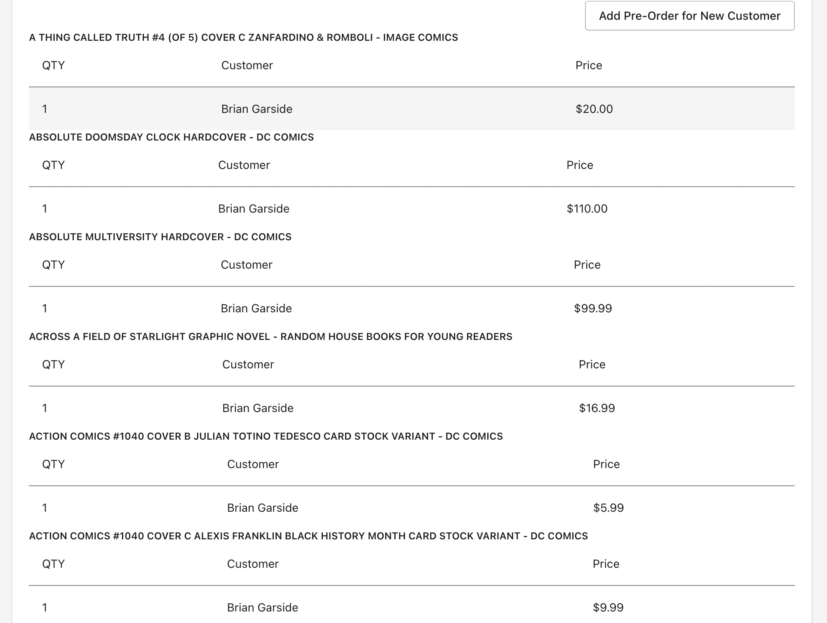This screenshot has width=827, height=623.
Task: Click Price header under Action Comics Cover C
Action: (606, 564)
